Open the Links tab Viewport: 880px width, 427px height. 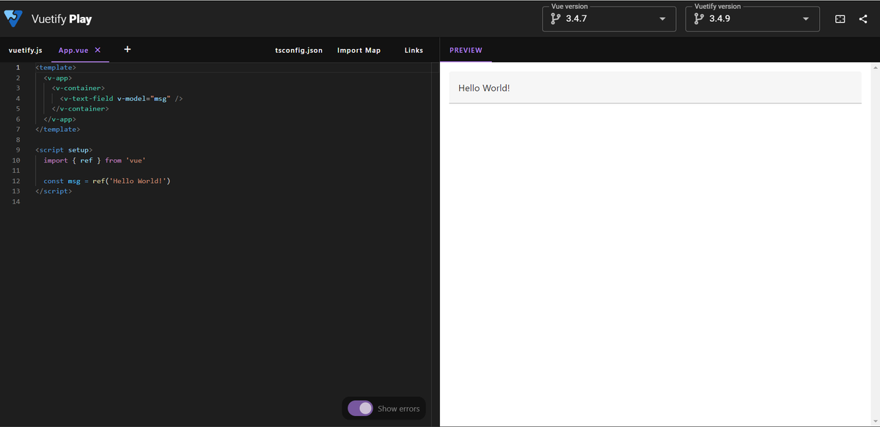click(414, 51)
